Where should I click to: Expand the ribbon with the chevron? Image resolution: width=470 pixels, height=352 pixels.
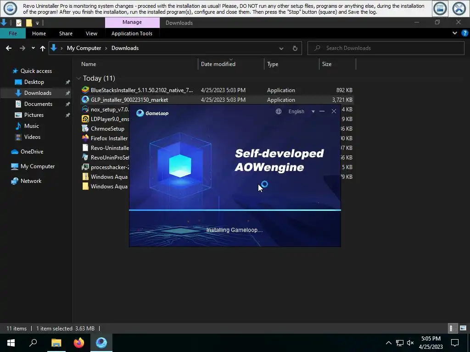[455, 33]
